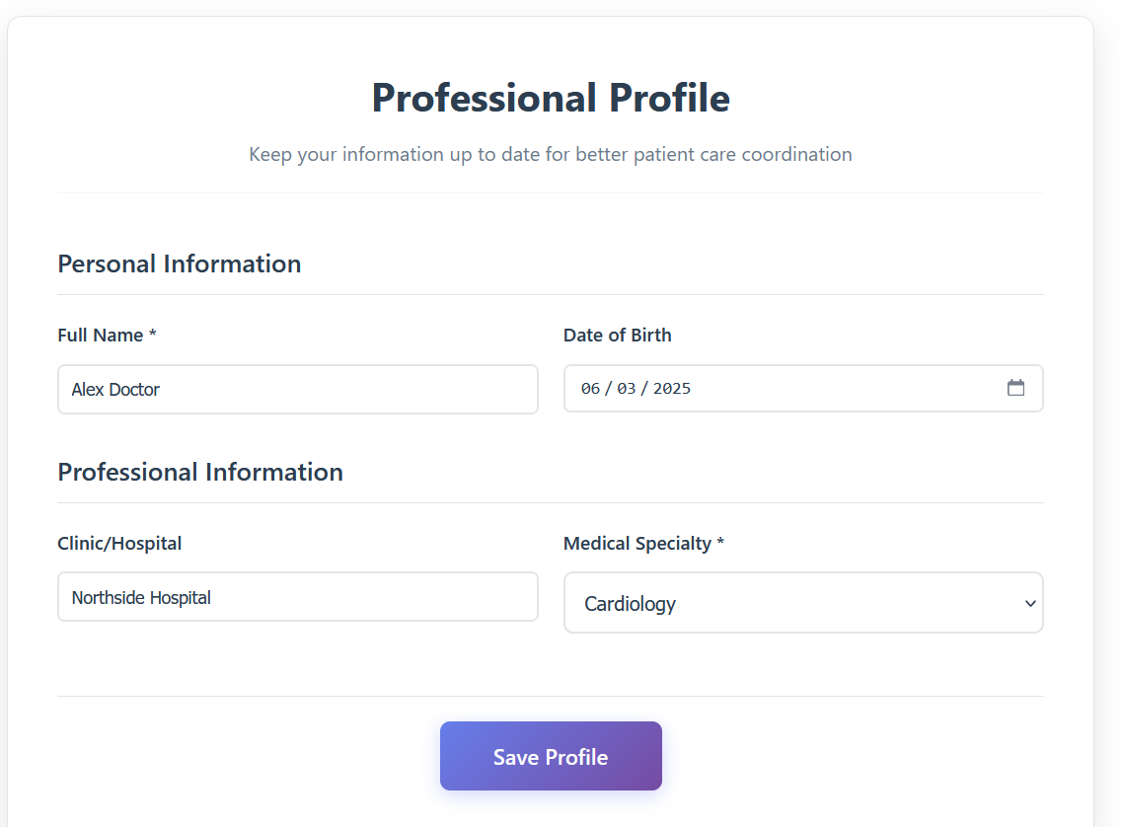Click the patient care coordination subtitle text

pos(551,154)
